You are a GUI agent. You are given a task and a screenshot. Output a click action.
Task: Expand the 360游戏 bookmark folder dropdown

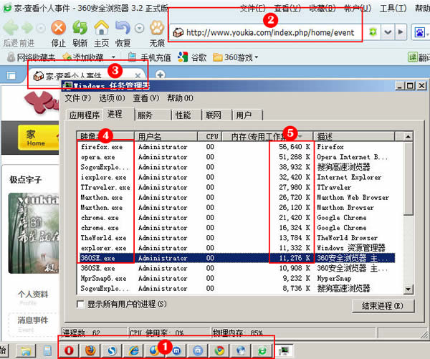(x=257, y=57)
